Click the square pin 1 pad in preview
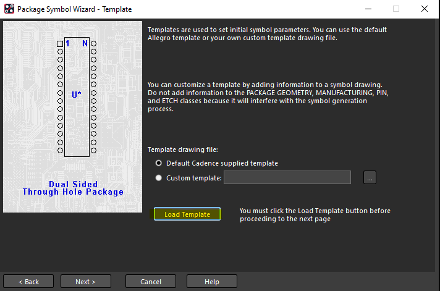 point(60,44)
